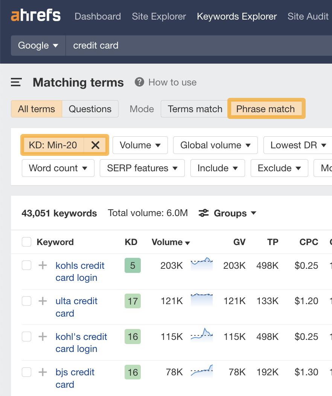
Task: Open the SERP features filter dropdown
Action: point(142,168)
